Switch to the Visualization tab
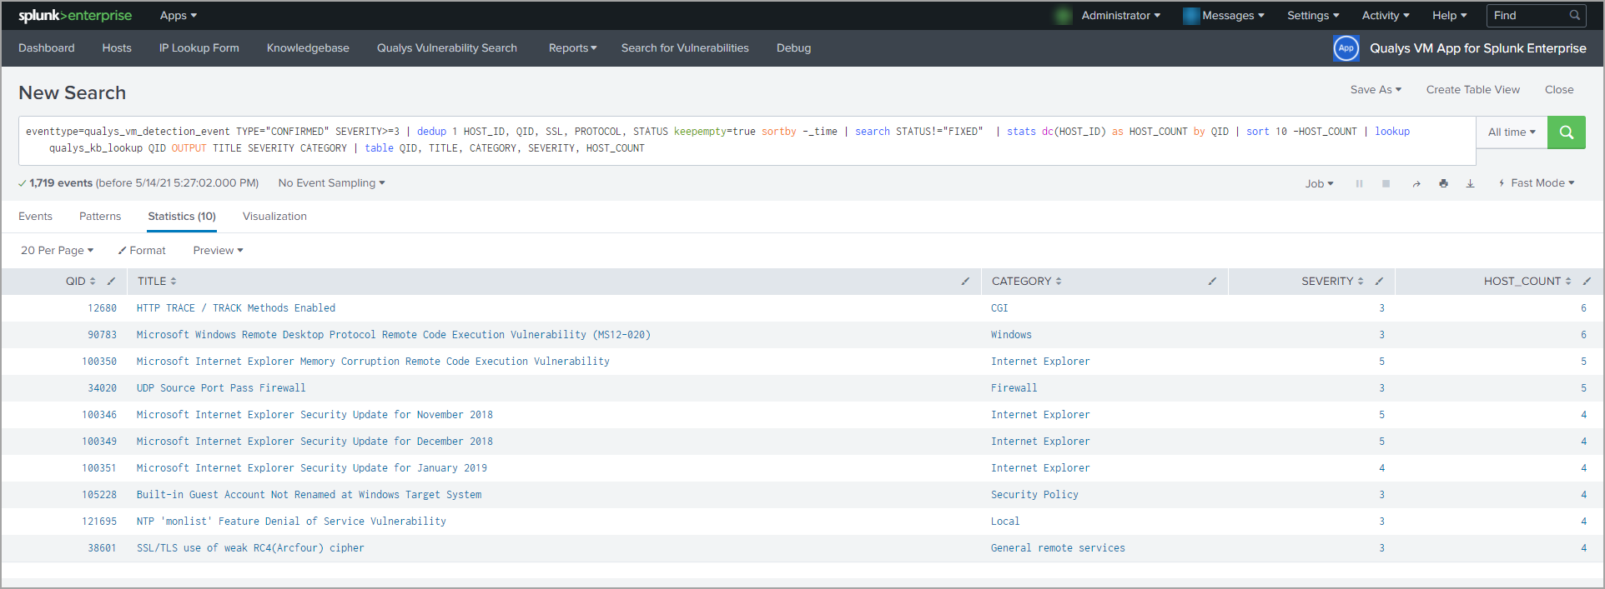Image resolution: width=1605 pixels, height=589 pixels. tap(274, 217)
